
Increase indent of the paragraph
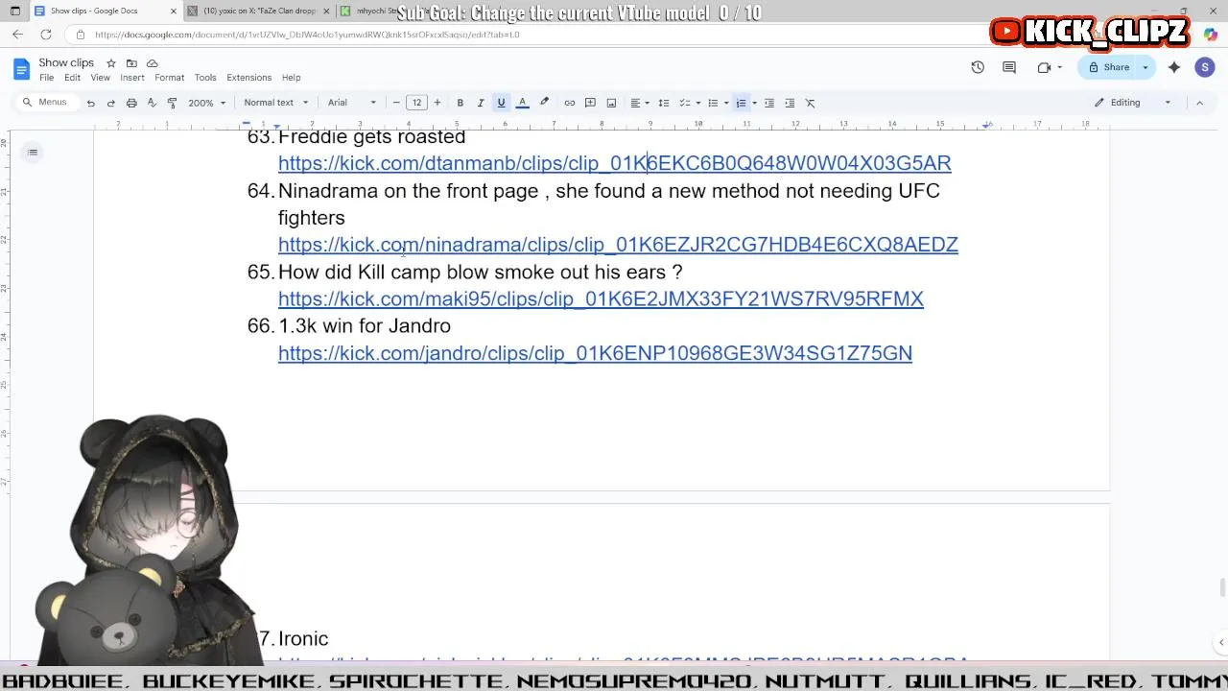click(790, 103)
